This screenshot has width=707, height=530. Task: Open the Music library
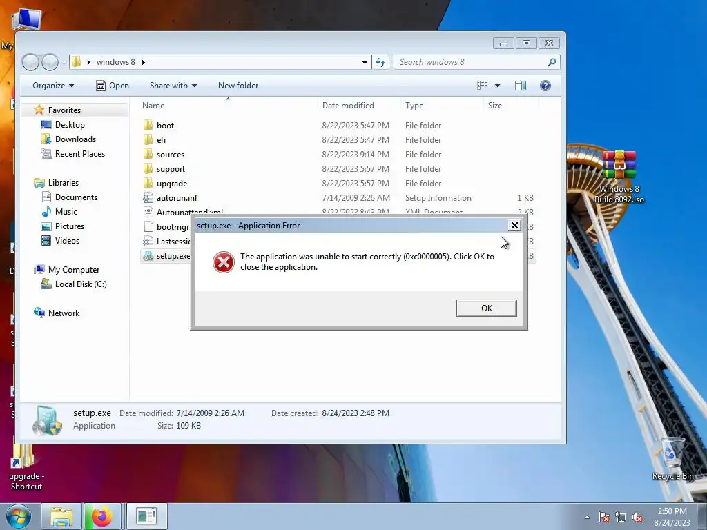66,212
